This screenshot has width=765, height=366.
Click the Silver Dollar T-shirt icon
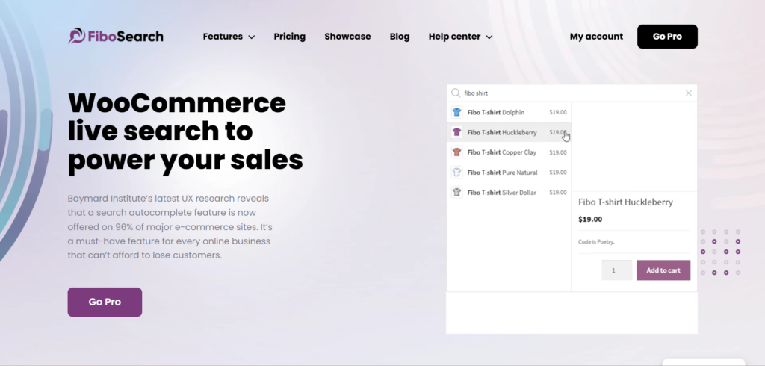pyautogui.click(x=456, y=192)
